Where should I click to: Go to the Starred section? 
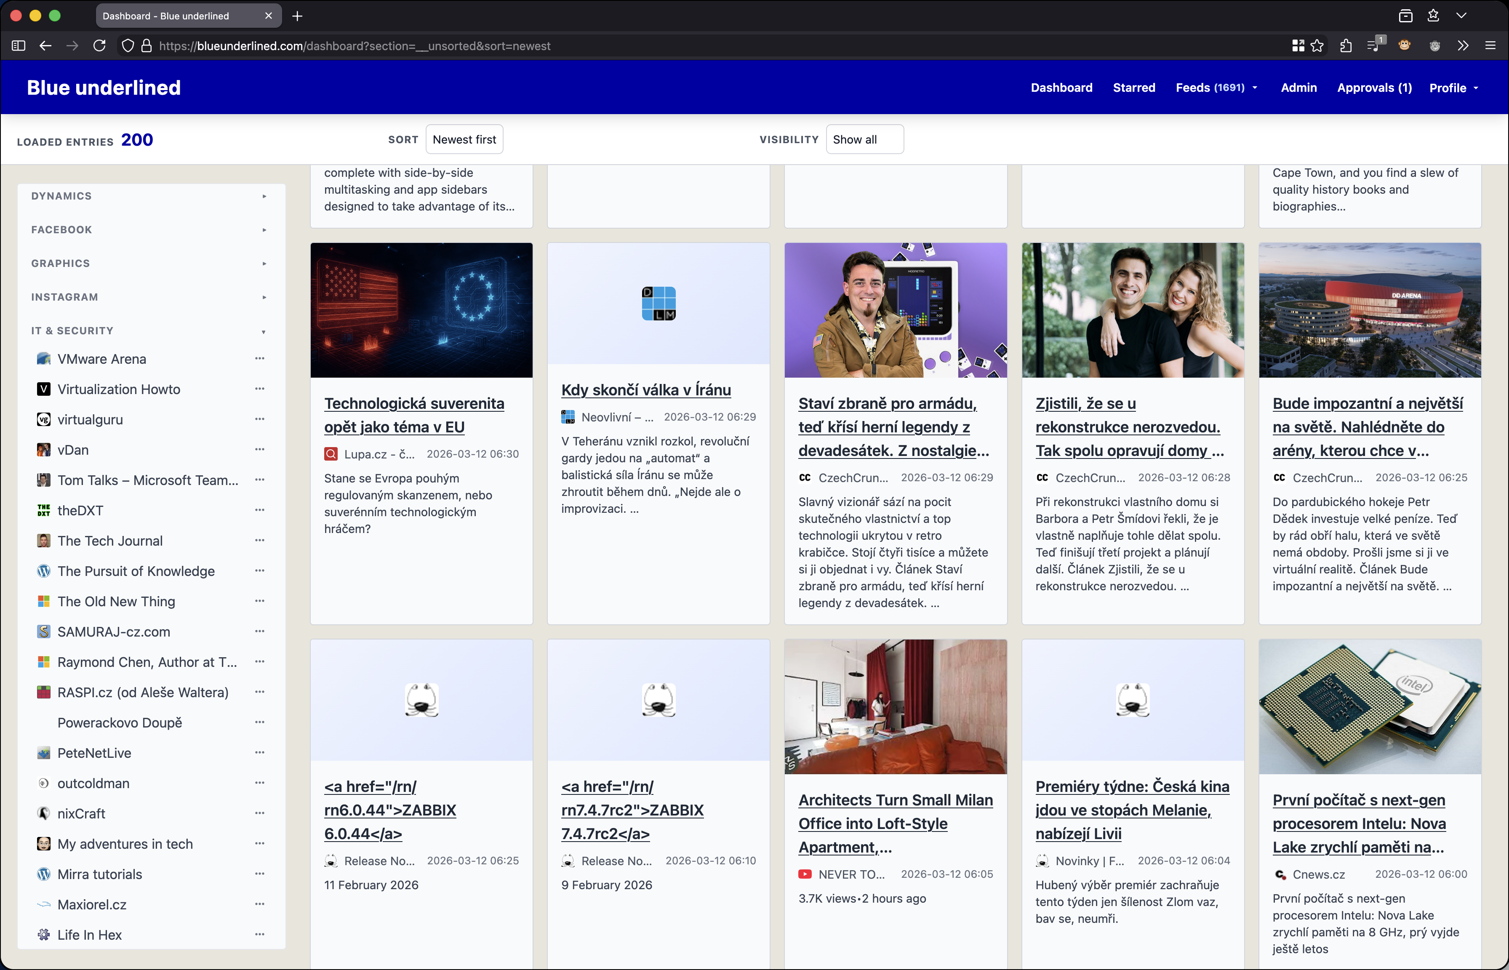click(x=1133, y=88)
